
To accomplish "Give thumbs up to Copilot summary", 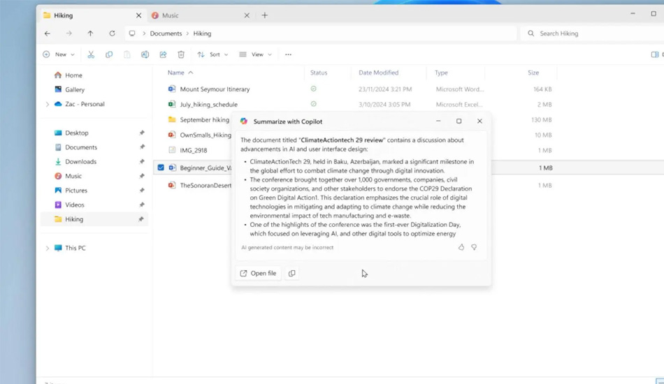I will point(461,247).
